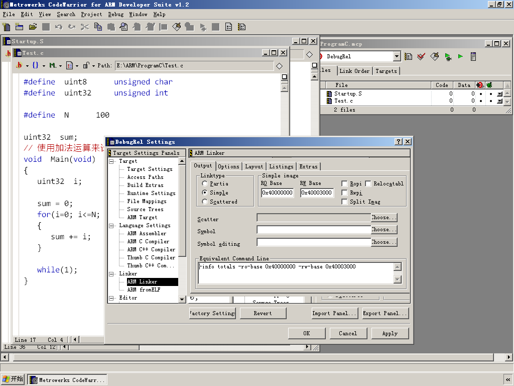Toggle the debug-info dot for Test.c

click(491, 101)
